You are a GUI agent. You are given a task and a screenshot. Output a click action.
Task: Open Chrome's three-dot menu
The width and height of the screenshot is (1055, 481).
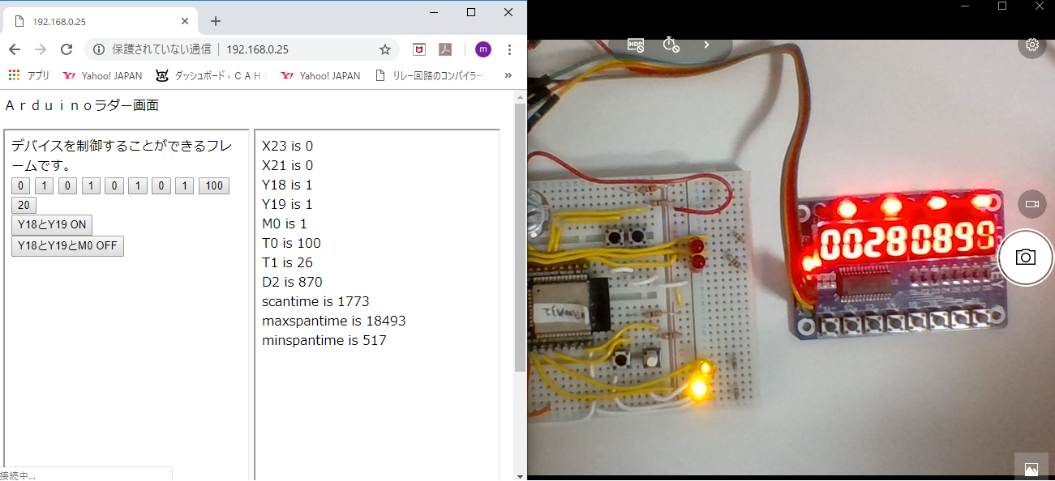(509, 49)
